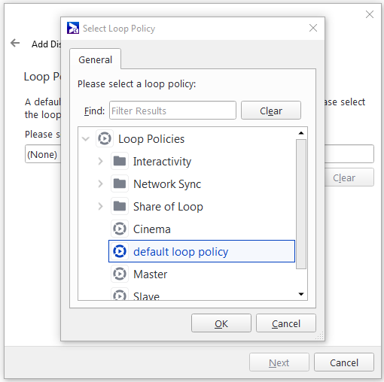Image resolution: width=384 pixels, height=382 pixels.
Task: Expand the Network Sync folder
Action: (x=100, y=183)
